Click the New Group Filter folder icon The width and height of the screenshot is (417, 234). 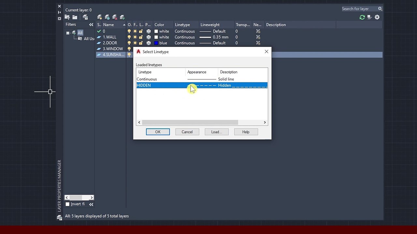coord(75,17)
